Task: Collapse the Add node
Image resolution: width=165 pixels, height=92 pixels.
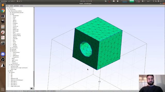Action: pos(11,14)
